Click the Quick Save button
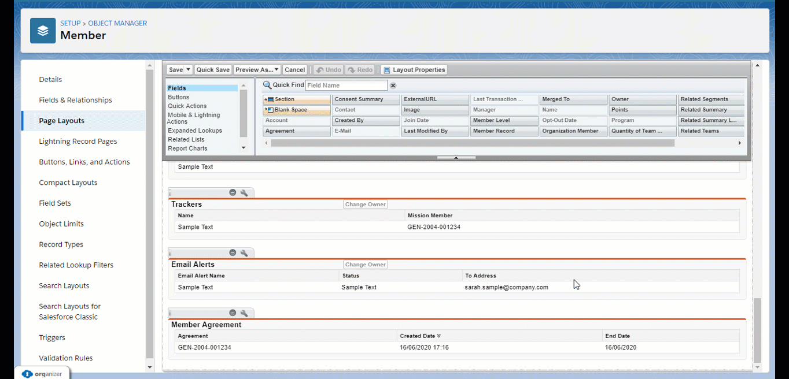This screenshot has height=379, width=789. pos(213,70)
